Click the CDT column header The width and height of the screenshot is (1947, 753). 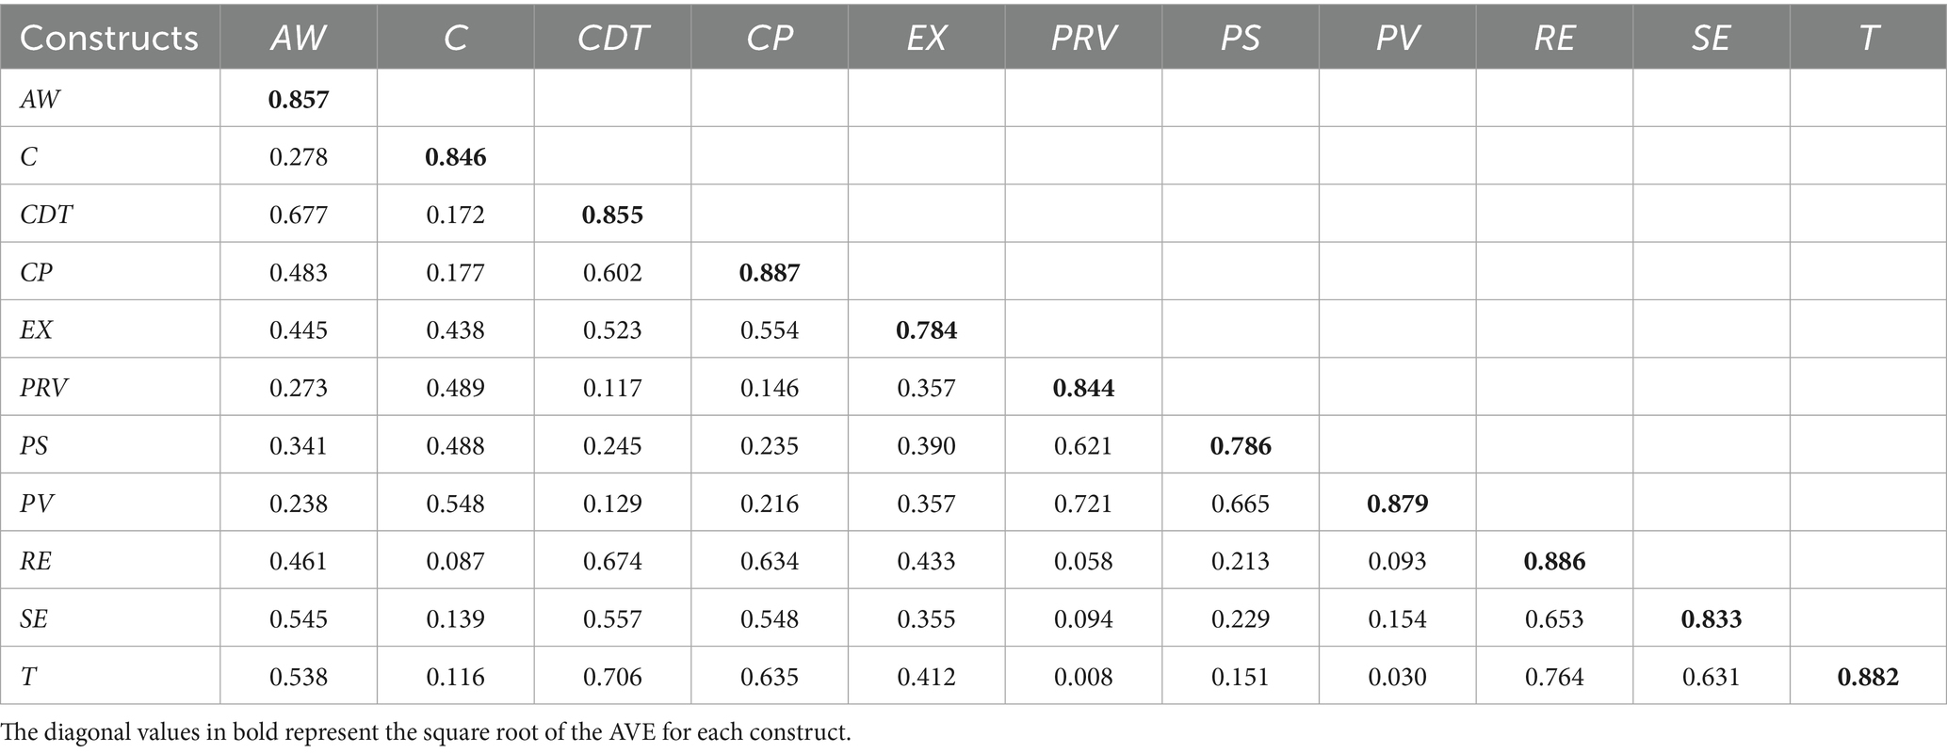pyautogui.click(x=612, y=38)
